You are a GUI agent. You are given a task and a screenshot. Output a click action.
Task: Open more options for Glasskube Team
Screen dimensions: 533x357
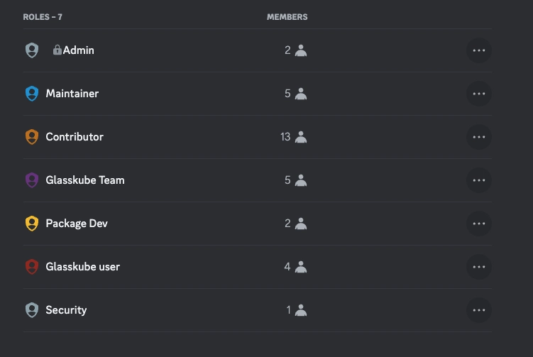(479, 180)
